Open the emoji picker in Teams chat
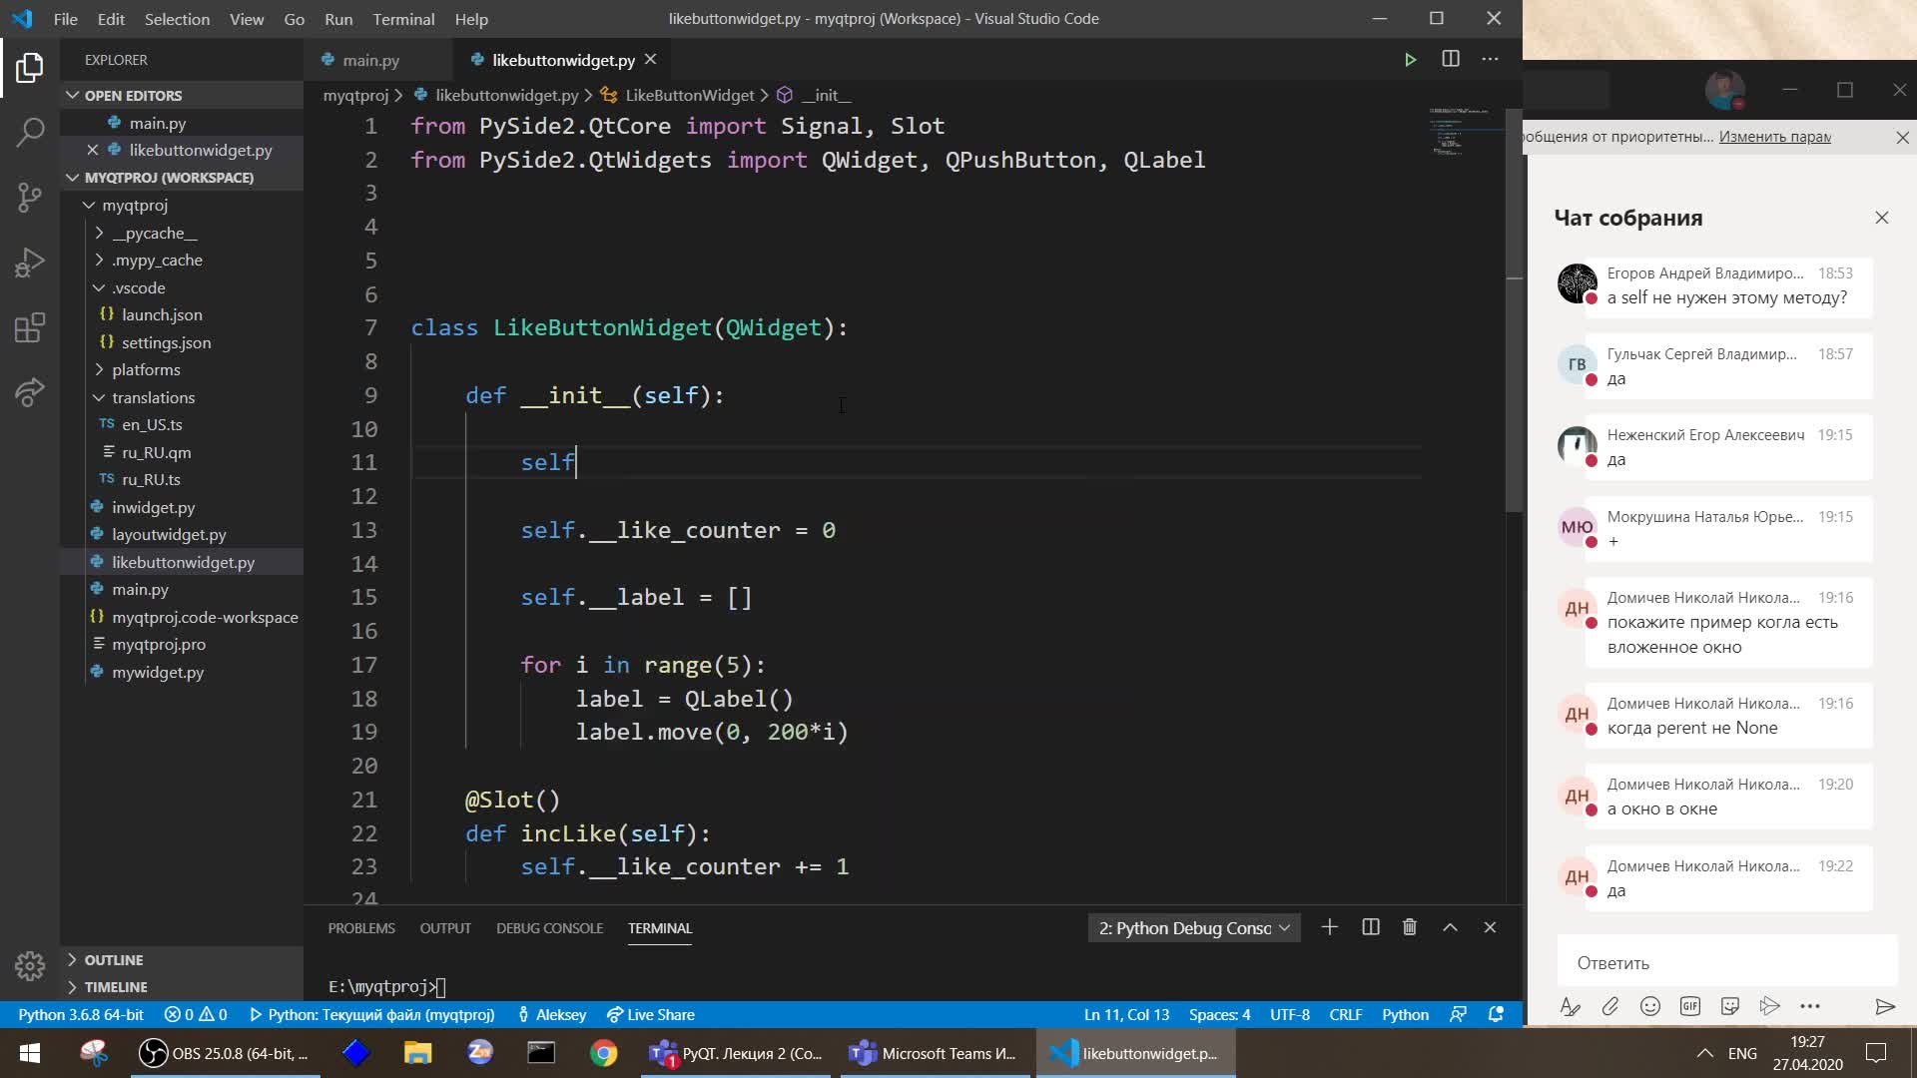The image size is (1917, 1078). click(x=1650, y=1006)
